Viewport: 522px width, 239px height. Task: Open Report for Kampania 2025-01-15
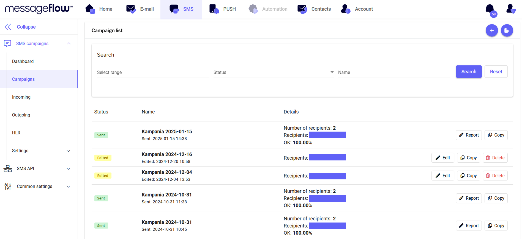469,135
